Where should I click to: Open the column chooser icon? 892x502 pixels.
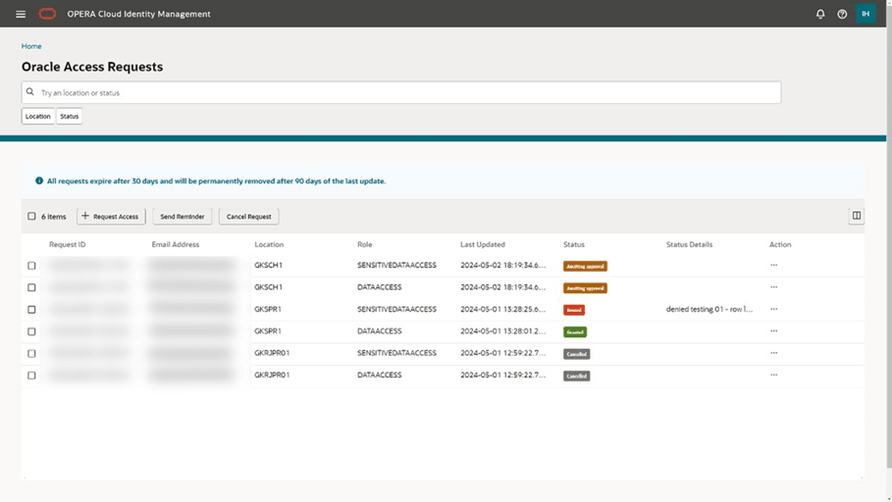856,216
